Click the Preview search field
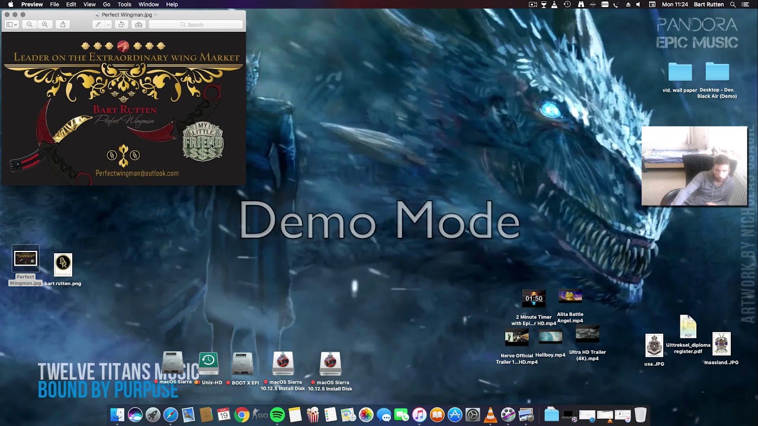The image size is (758, 426). pos(196,24)
